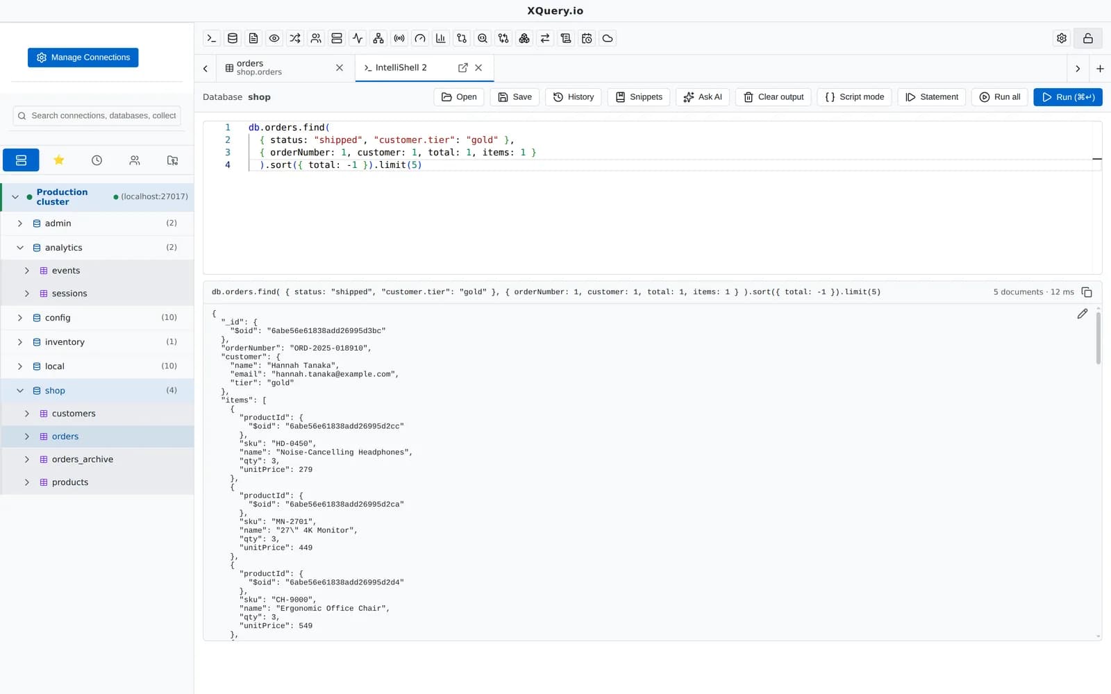1111x694 pixels.
Task: Expand the admin database
Action: 20,223
